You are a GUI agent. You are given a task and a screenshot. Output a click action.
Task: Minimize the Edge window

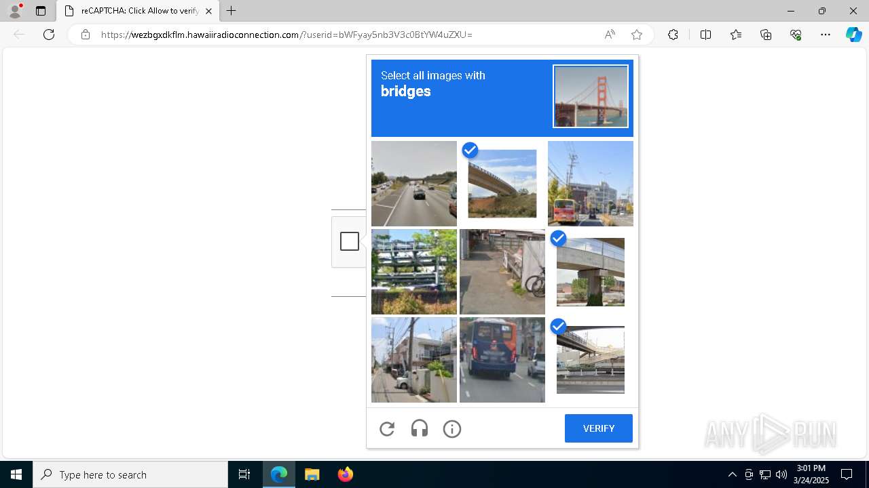point(791,11)
